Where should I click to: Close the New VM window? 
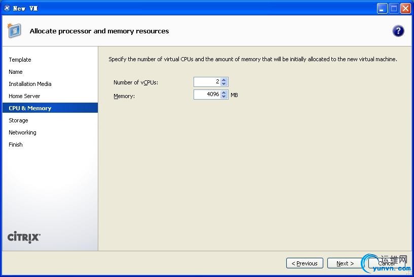(x=405, y=9)
